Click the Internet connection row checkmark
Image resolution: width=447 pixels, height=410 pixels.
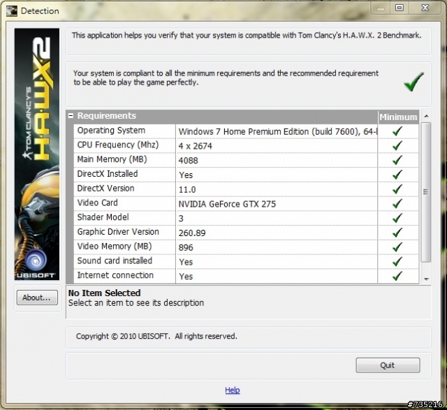point(397,276)
